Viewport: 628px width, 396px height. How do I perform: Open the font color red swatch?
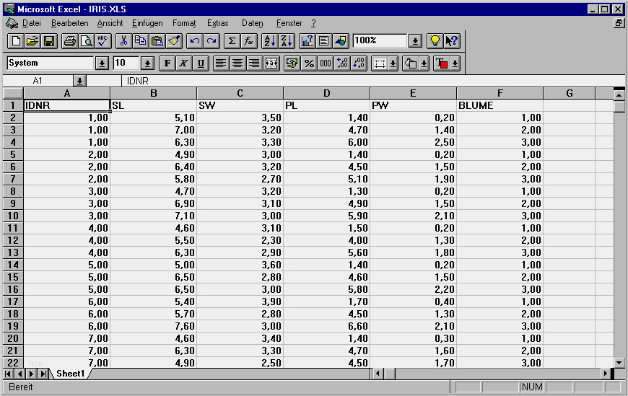442,63
